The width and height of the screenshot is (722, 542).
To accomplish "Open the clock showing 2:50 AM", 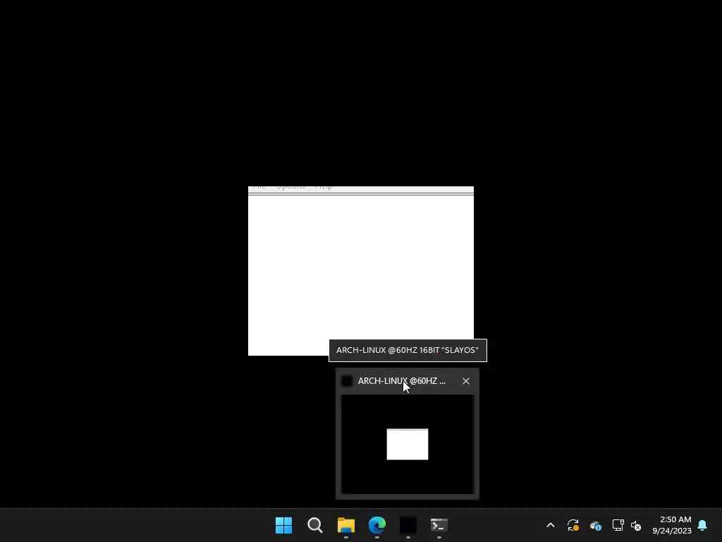I will click(672, 525).
